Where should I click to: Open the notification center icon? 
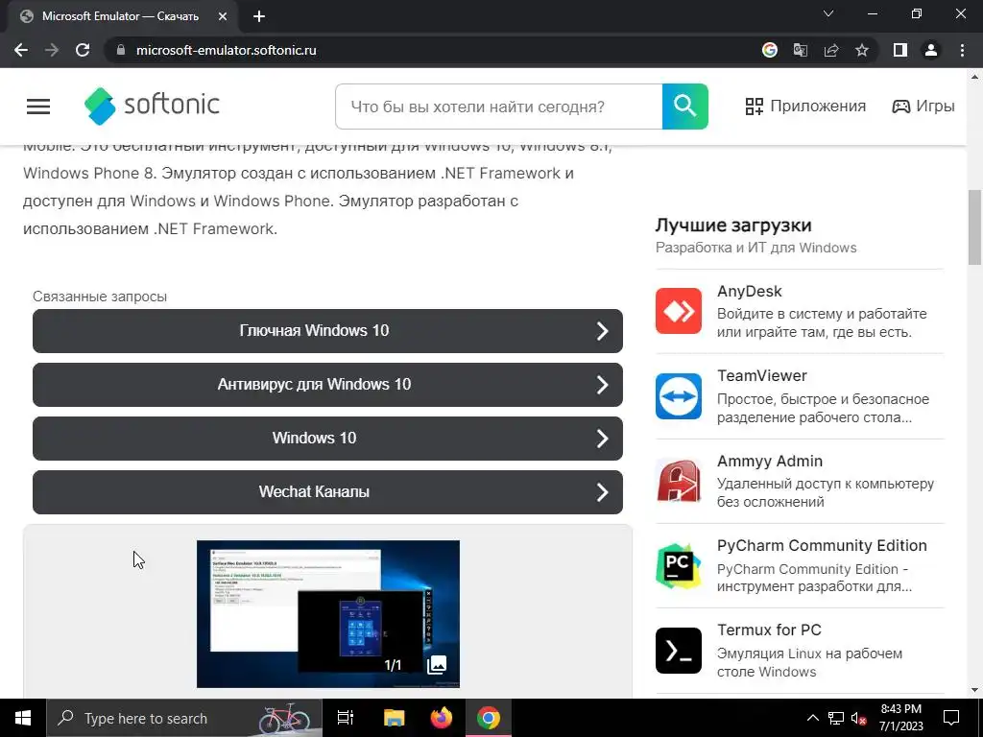point(951,718)
